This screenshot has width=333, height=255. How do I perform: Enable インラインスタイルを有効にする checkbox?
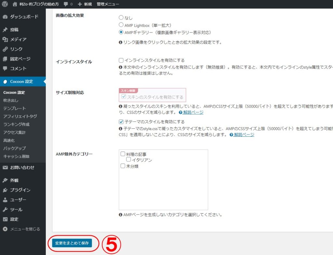[121, 60]
